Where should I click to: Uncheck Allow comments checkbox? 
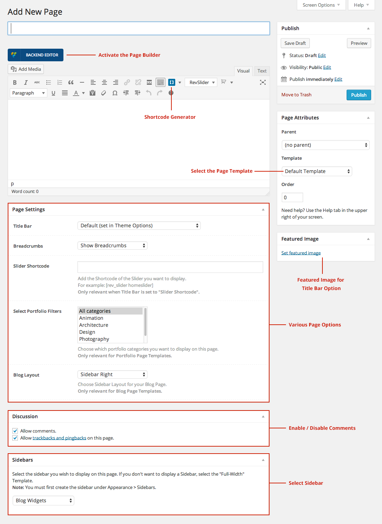tap(15, 431)
